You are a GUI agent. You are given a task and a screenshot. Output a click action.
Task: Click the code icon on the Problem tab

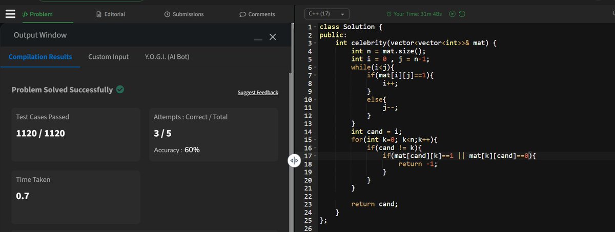25,14
